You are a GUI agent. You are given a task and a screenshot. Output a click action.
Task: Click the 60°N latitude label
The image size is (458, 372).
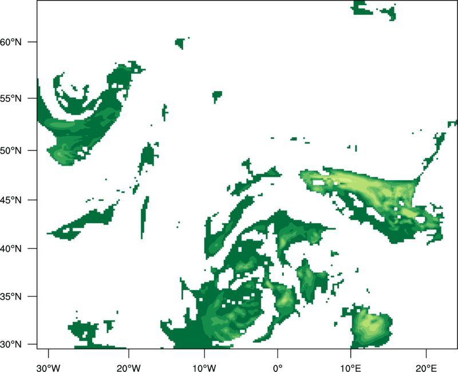pyautogui.click(x=11, y=42)
